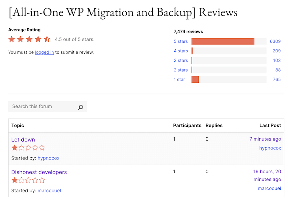Click the Average Rating heading
Viewport: 291px width, 197px height.
(x=24, y=30)
